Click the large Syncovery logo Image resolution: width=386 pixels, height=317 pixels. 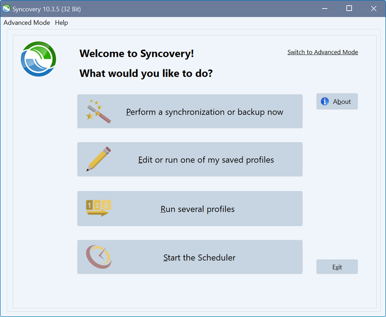click(39, 59)
